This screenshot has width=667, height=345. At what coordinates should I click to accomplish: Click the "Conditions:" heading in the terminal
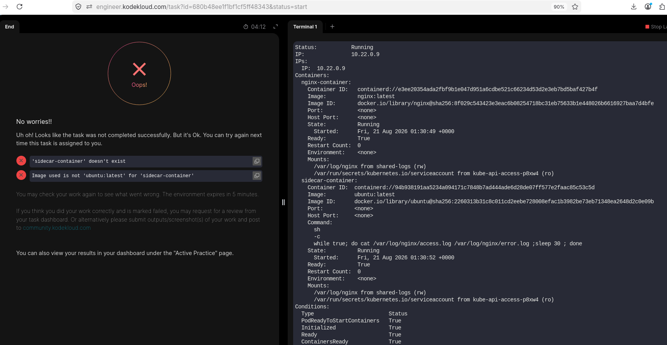click(312, 307)
